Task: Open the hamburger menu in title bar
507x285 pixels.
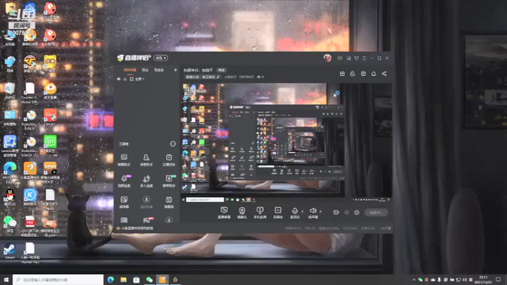Action: [364, 58]
